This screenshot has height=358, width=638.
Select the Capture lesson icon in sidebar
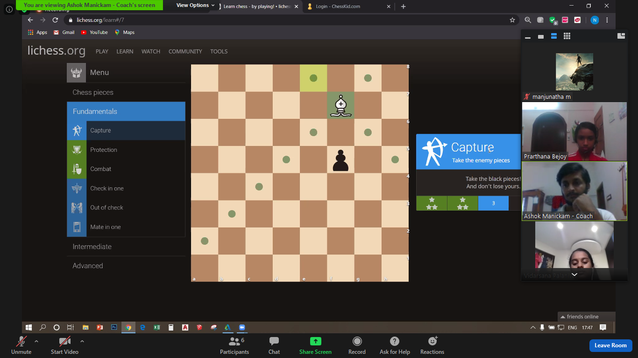pyautogui.click(x=77, y=130)
